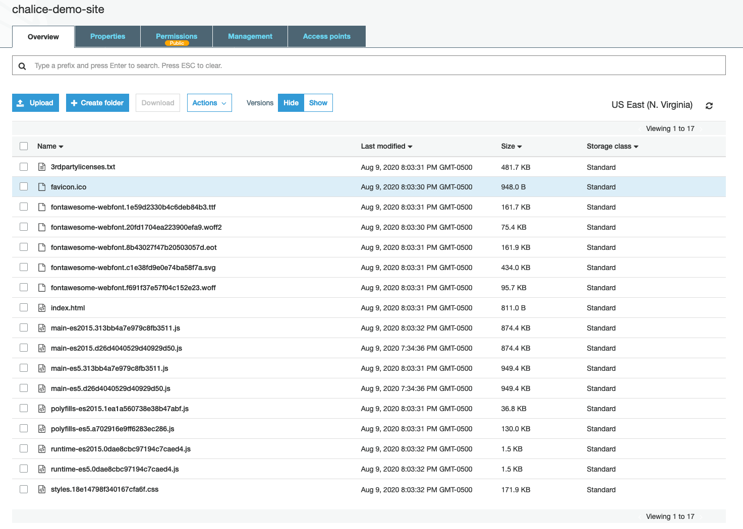The image size is (743, 529).
Task: Sort by Size column
Action: pos(511,146)
